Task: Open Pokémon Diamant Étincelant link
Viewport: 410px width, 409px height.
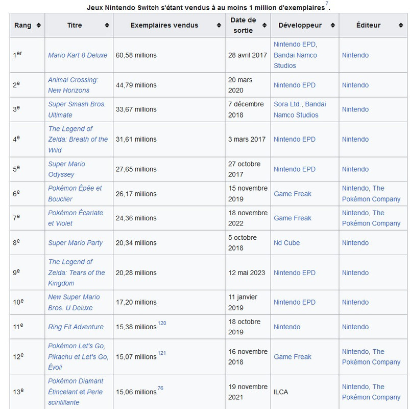Action: [76, 392]
